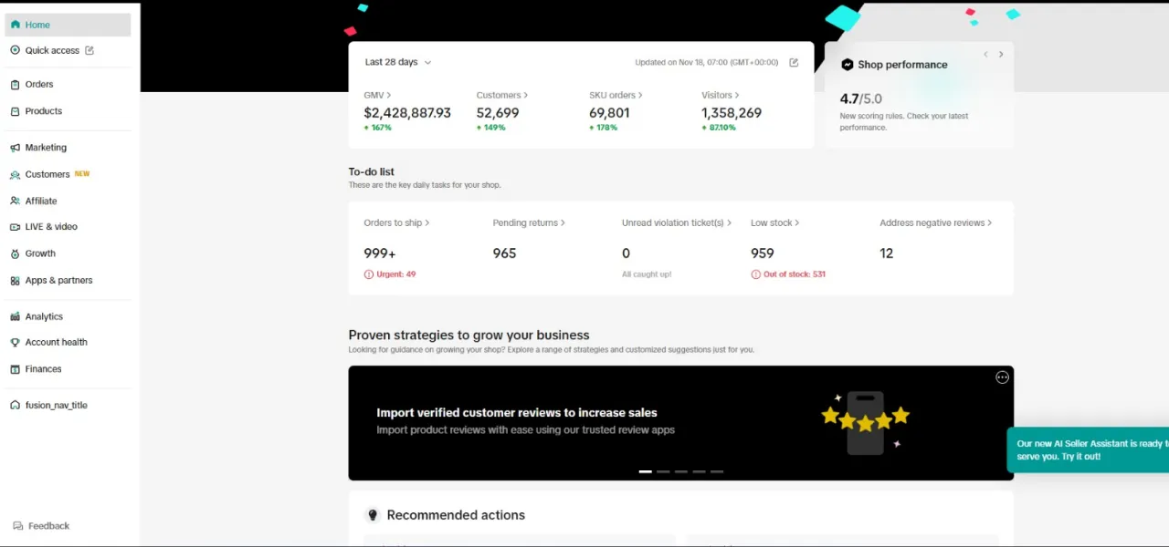Open the Last 28 days dropdown
The width and height of the screenshot is (1169, 547).
coord(398,63)
